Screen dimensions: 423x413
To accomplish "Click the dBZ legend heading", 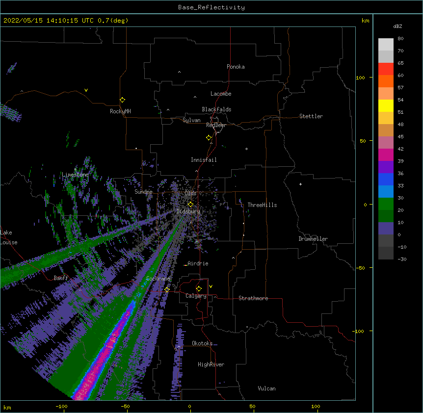I will (397, 26).
